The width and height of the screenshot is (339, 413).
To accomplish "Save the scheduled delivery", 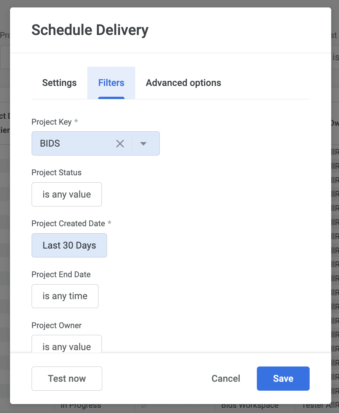I will coord(283,378).
